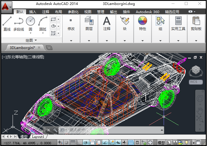Image resolution: width=207 pixels, height=146 pixels.
Task: Pick the Rectangle draw tool icon
Action: coord(53,19)
